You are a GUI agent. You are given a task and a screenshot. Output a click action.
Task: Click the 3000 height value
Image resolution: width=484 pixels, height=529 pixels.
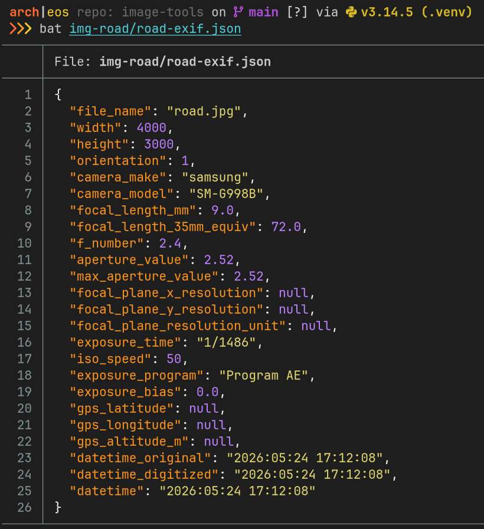tap(159, 144)
